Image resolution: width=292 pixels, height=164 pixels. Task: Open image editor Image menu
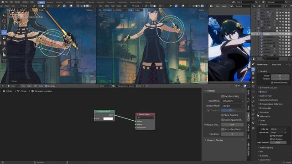[224, 6]
